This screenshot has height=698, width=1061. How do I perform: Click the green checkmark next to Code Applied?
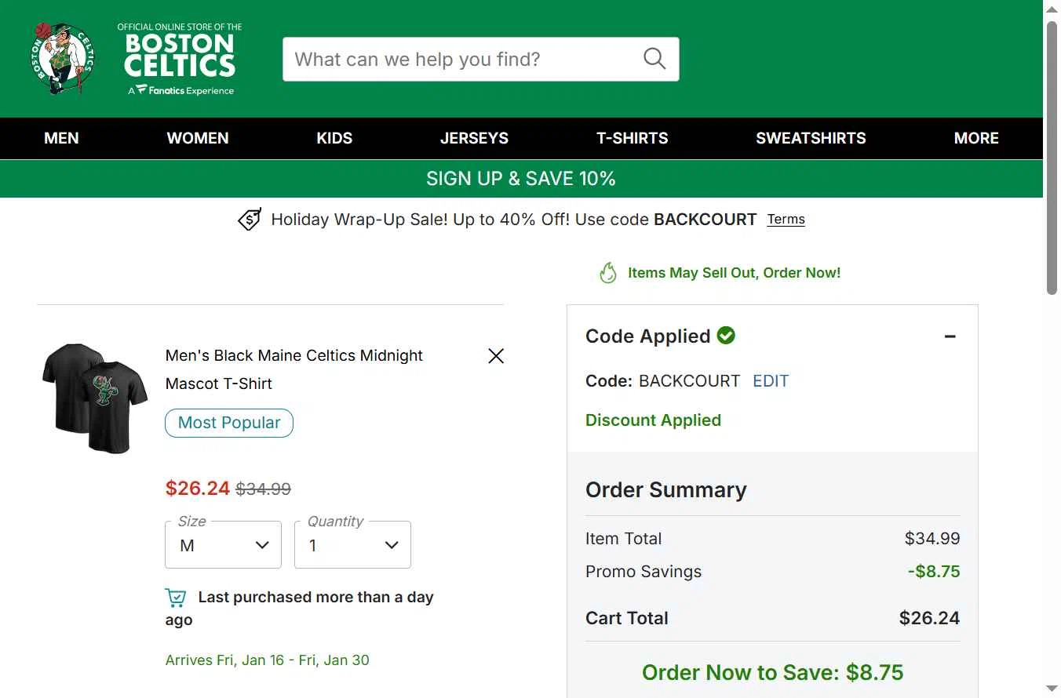click(x=726, y=336)
